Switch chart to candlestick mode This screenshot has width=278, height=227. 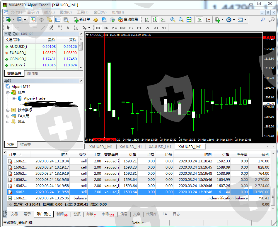pos(155,20)
